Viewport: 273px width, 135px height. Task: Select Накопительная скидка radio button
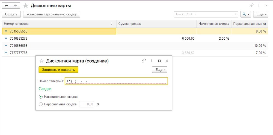click(x=41, y=97)
